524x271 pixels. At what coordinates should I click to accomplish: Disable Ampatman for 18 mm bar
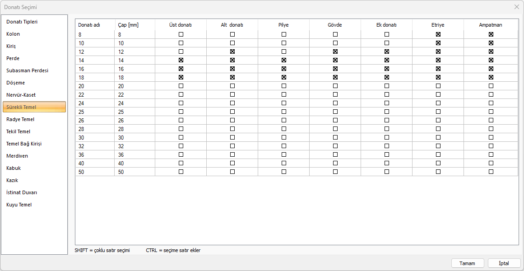491,77
